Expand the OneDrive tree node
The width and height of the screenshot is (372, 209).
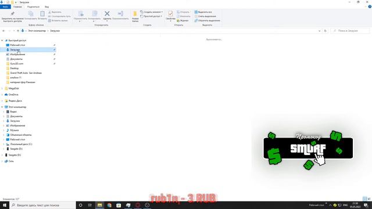coord(2,95)
